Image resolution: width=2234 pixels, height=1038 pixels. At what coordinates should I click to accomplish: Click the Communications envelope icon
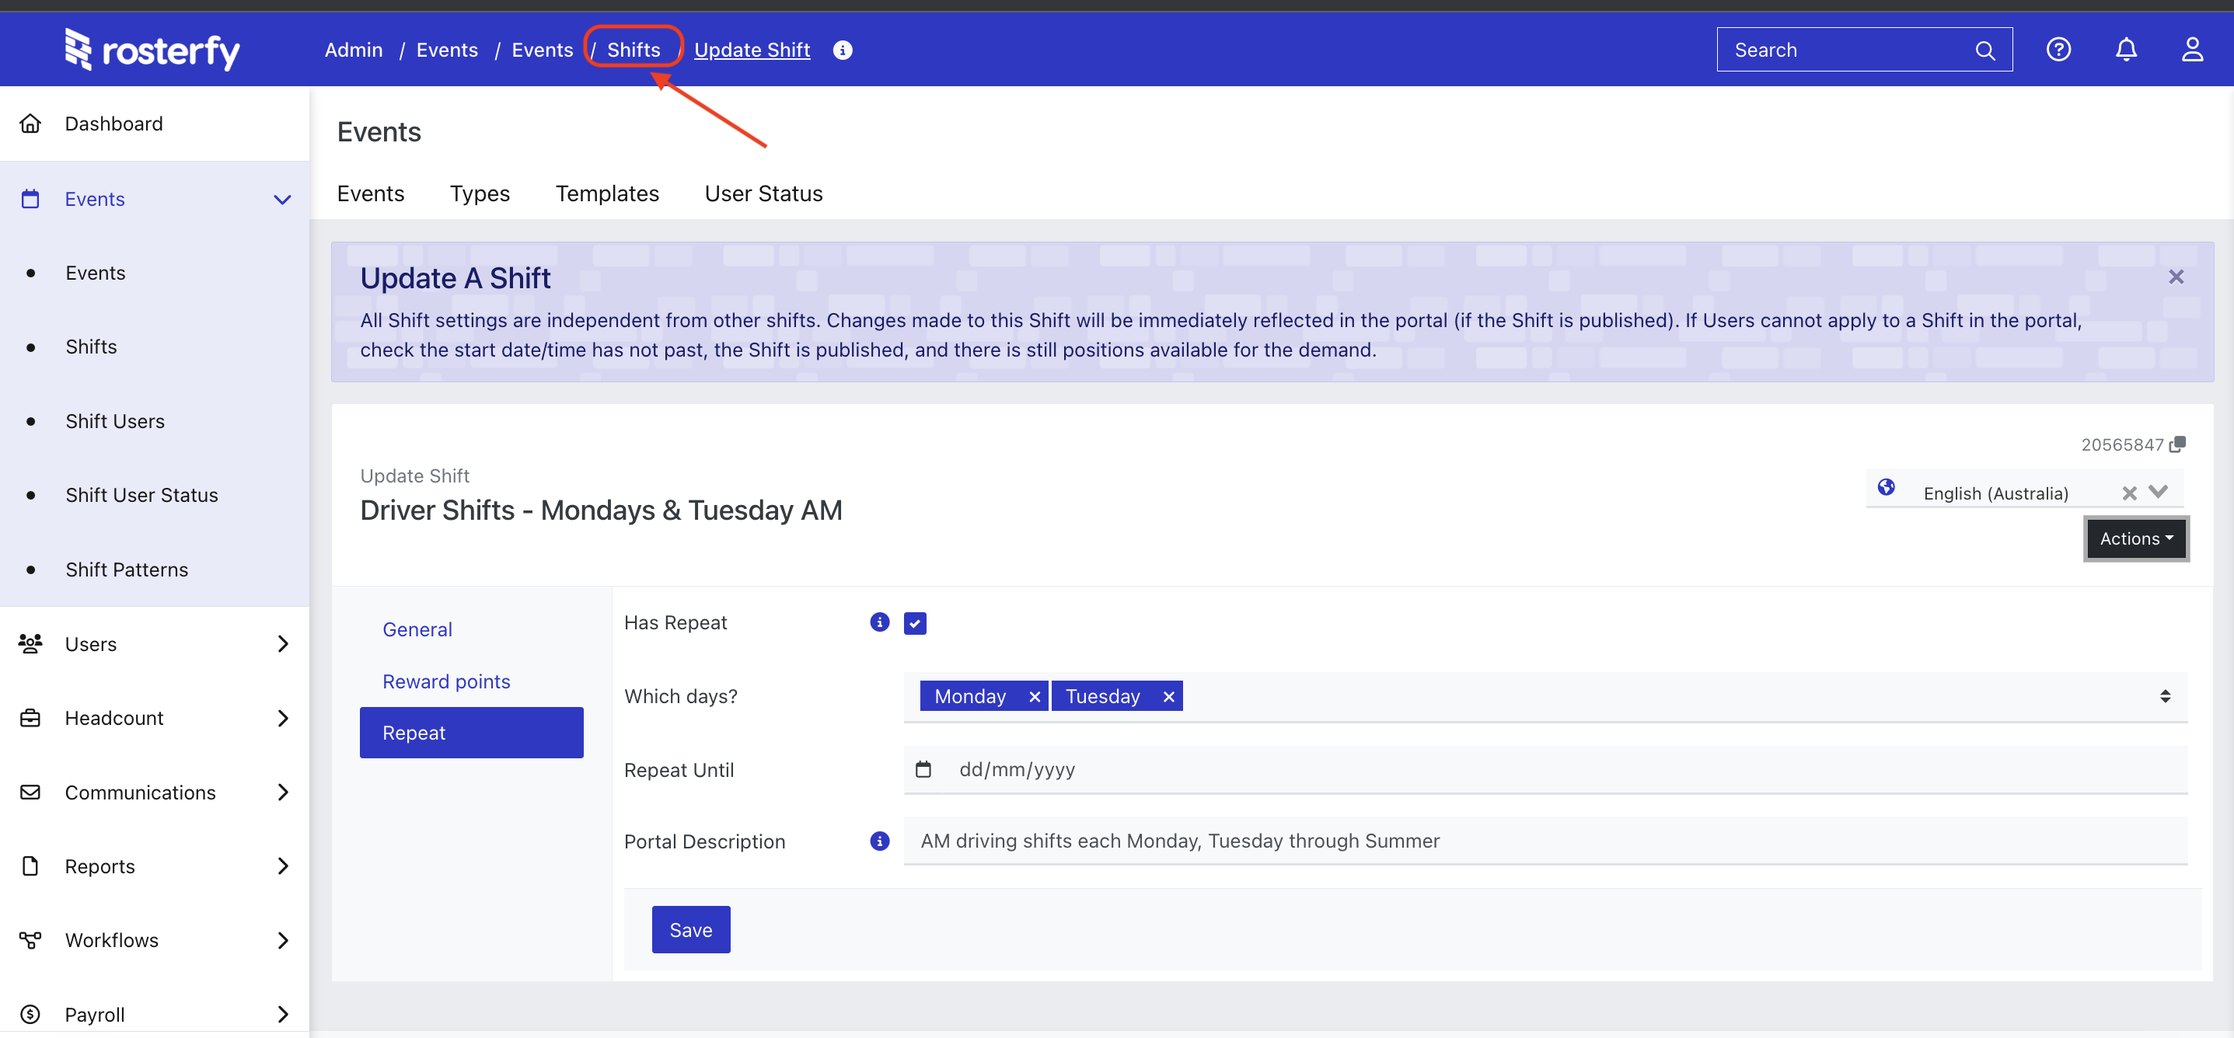[30, 792]
